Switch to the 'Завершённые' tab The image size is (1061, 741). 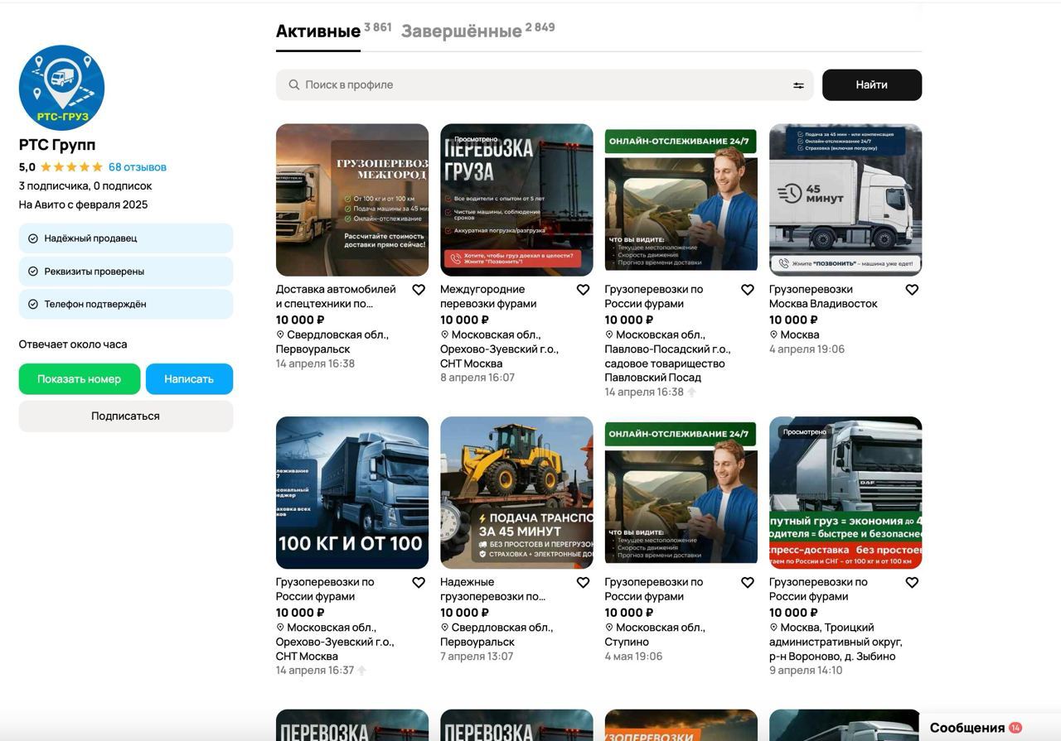click(462, 31)
